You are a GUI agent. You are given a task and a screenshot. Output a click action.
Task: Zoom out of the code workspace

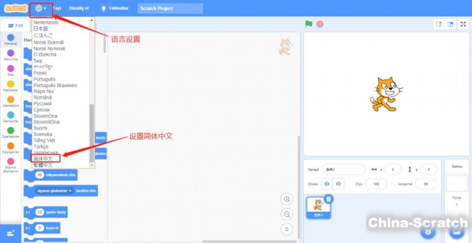click(x=287, y=214)
